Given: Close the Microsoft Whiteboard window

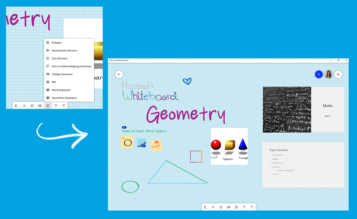Looking at the screenshot, I should point(346,60).
